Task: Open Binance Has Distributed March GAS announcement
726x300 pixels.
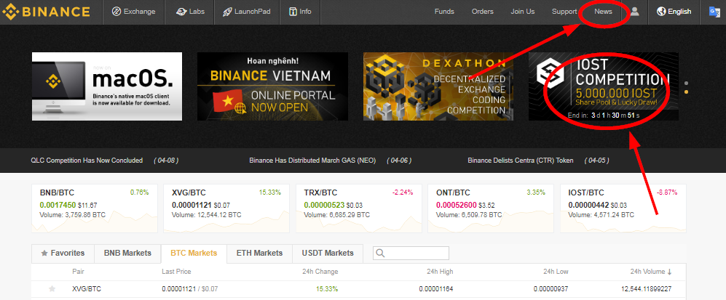Action: pyautogui.click(x=312, y=161)
